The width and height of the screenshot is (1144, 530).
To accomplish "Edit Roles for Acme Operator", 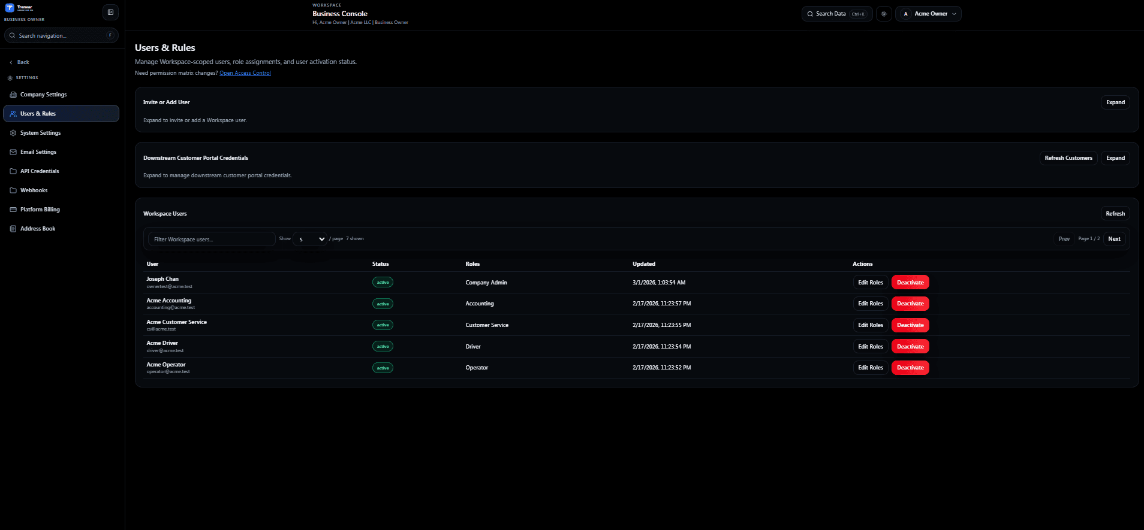I will point(871,368).
